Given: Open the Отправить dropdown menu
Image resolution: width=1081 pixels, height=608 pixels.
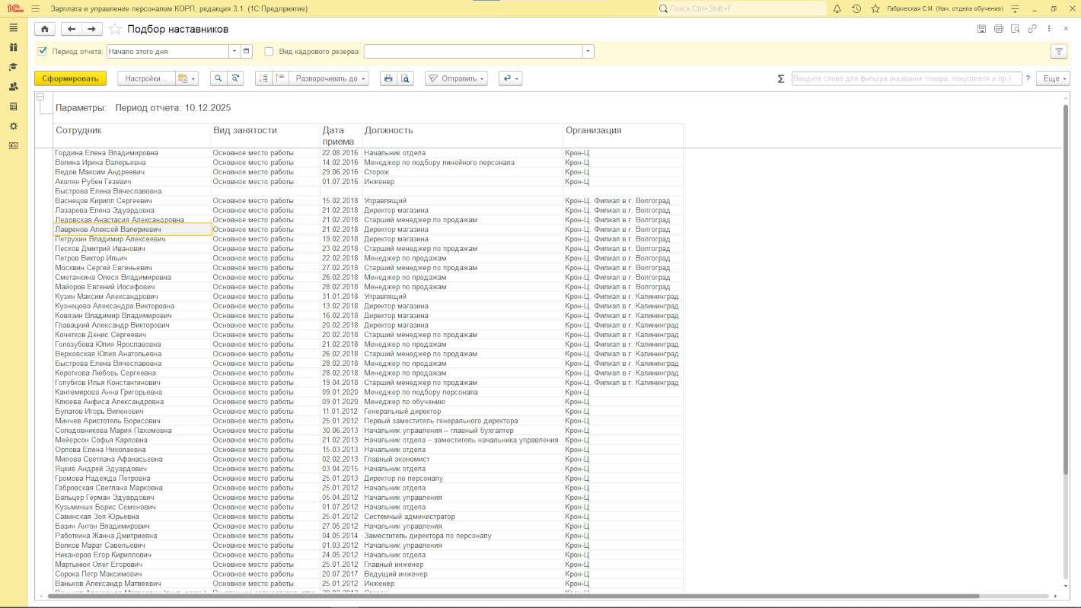Looking at the screenshot, I should 457,78.
